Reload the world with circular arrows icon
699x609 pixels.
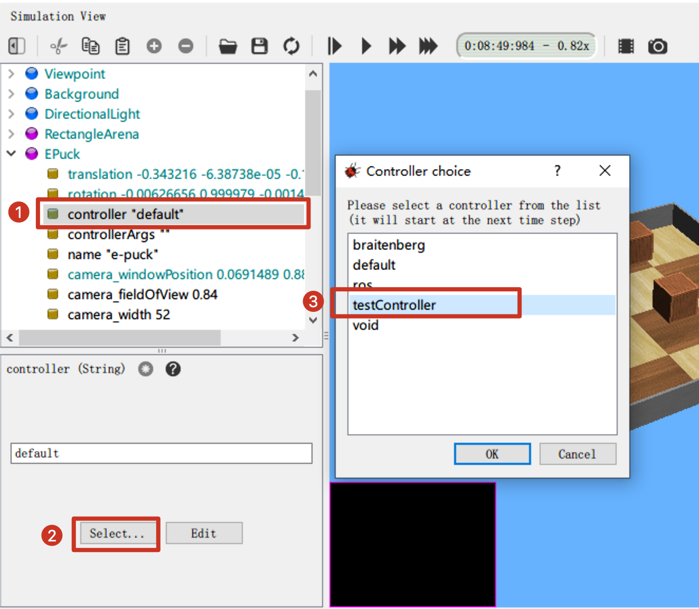click(291, 46)
